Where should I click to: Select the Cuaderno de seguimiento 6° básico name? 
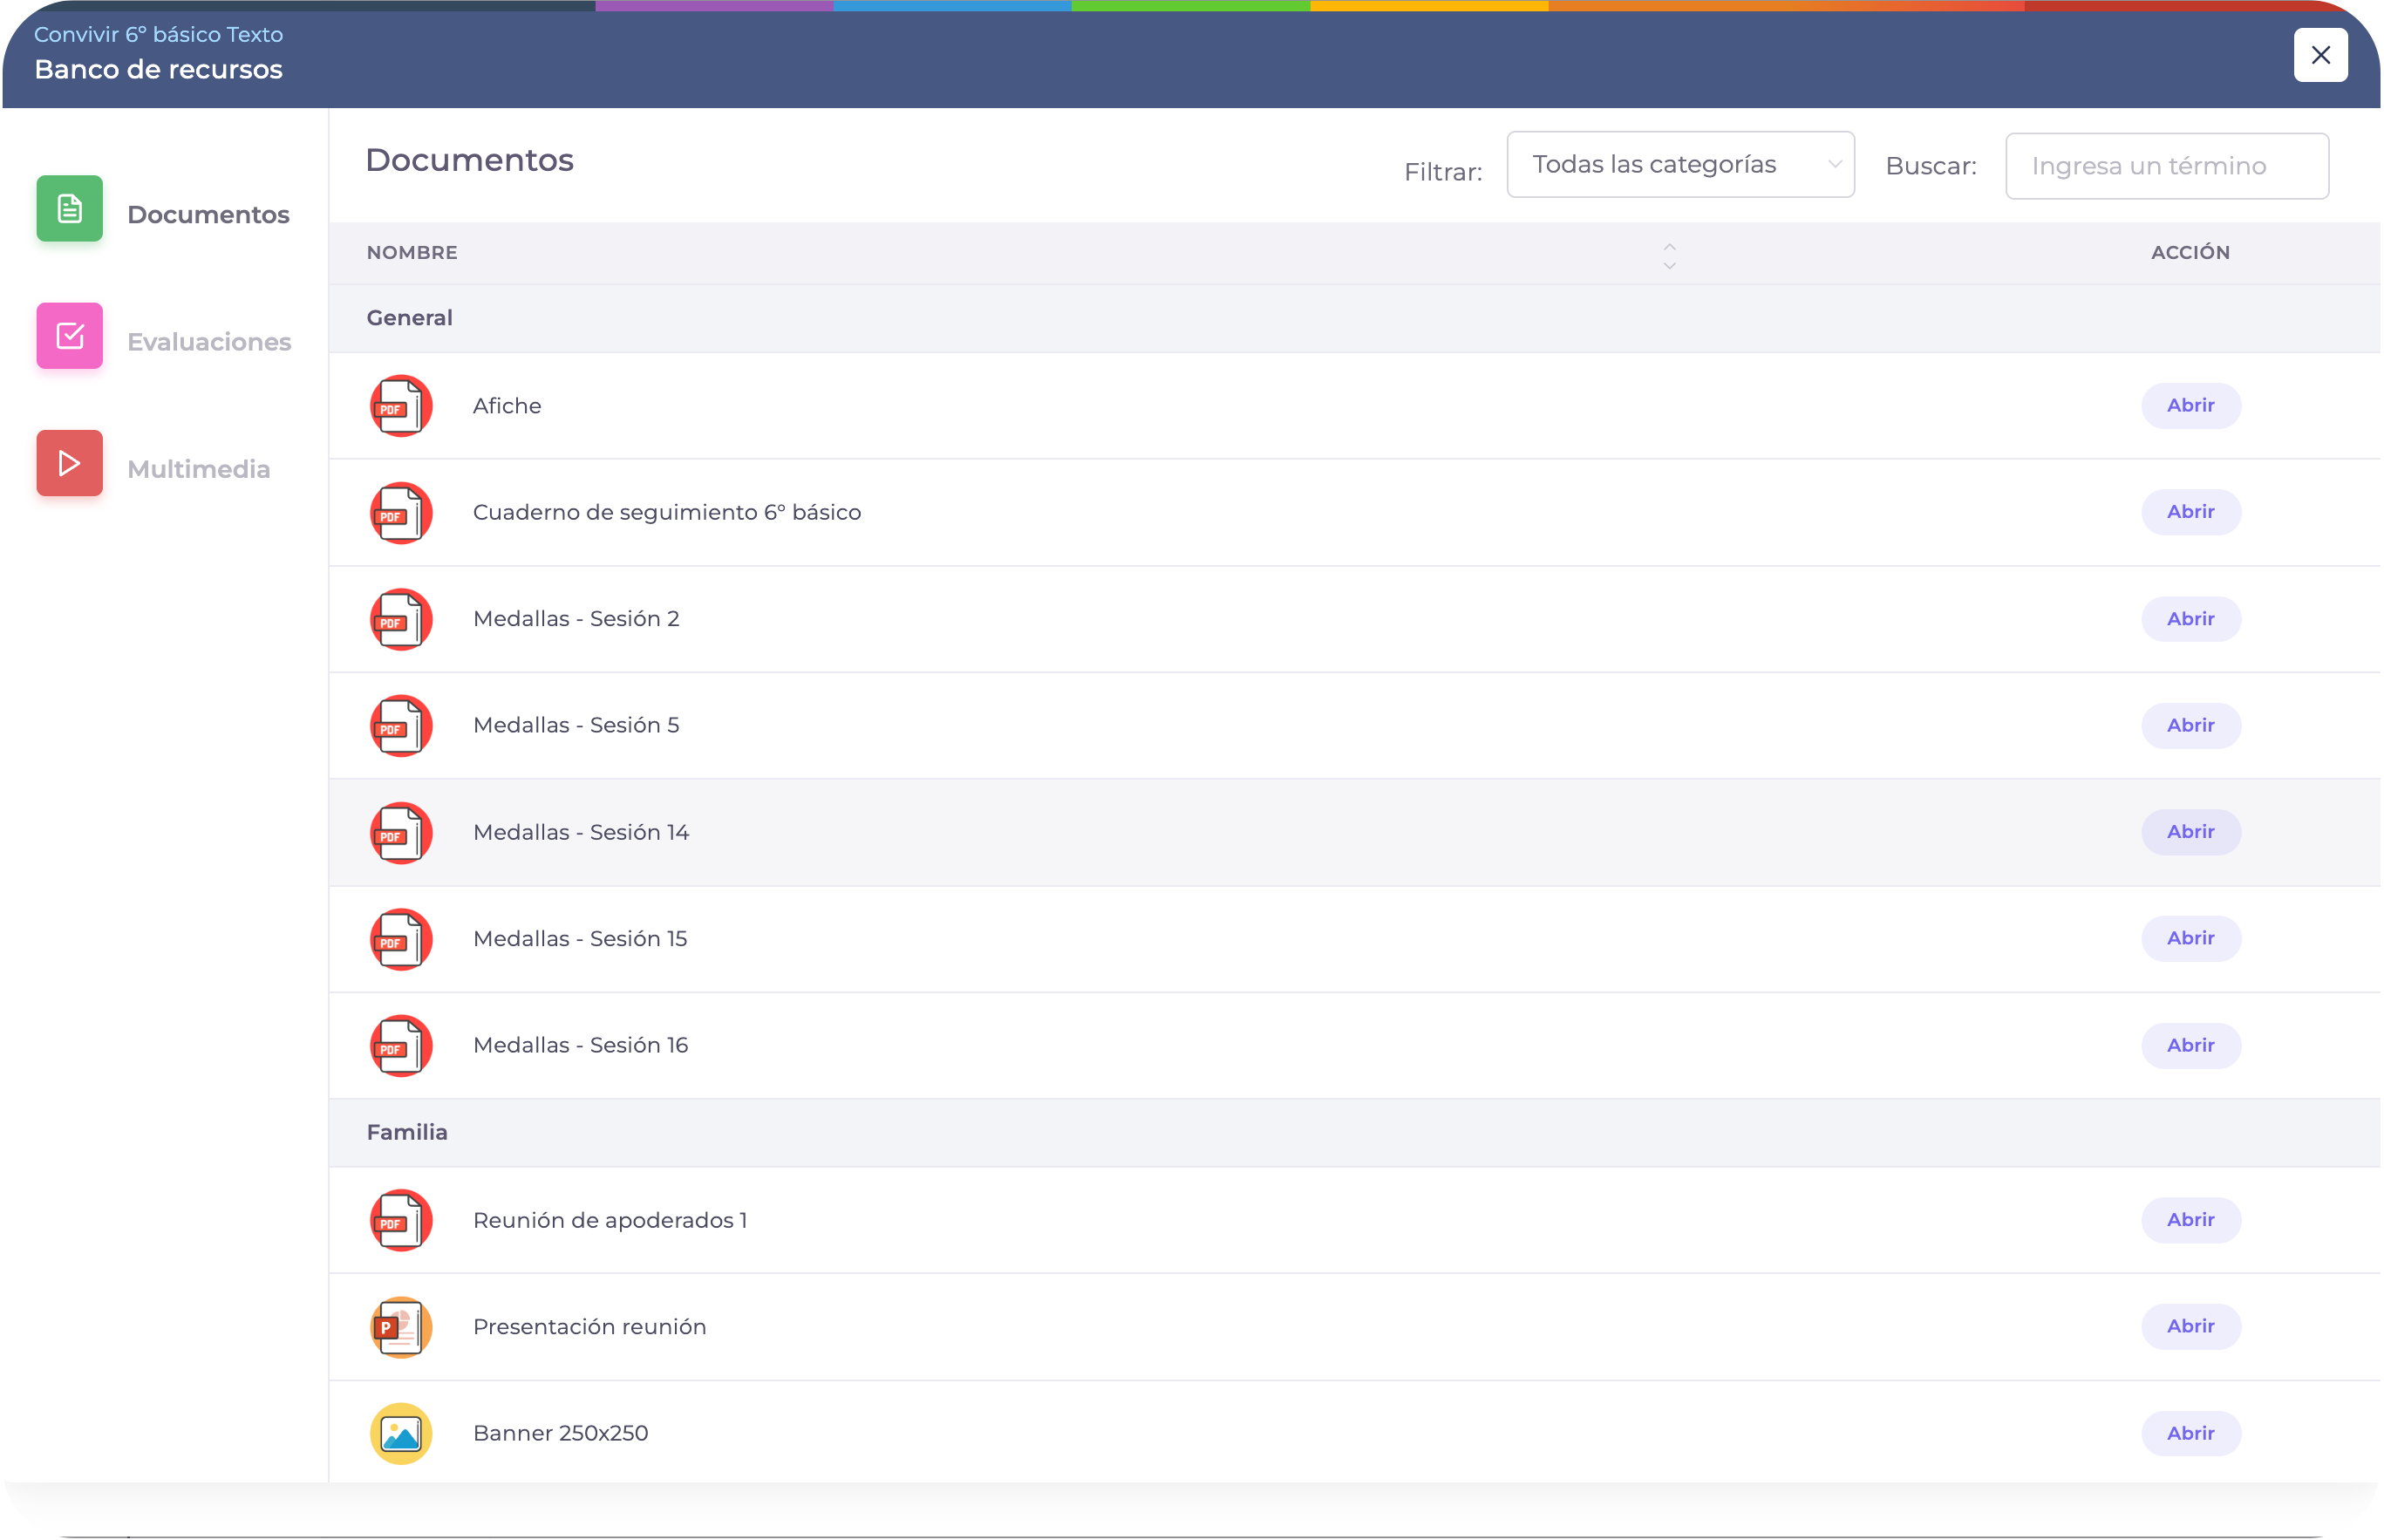click(x=667, y=512)
